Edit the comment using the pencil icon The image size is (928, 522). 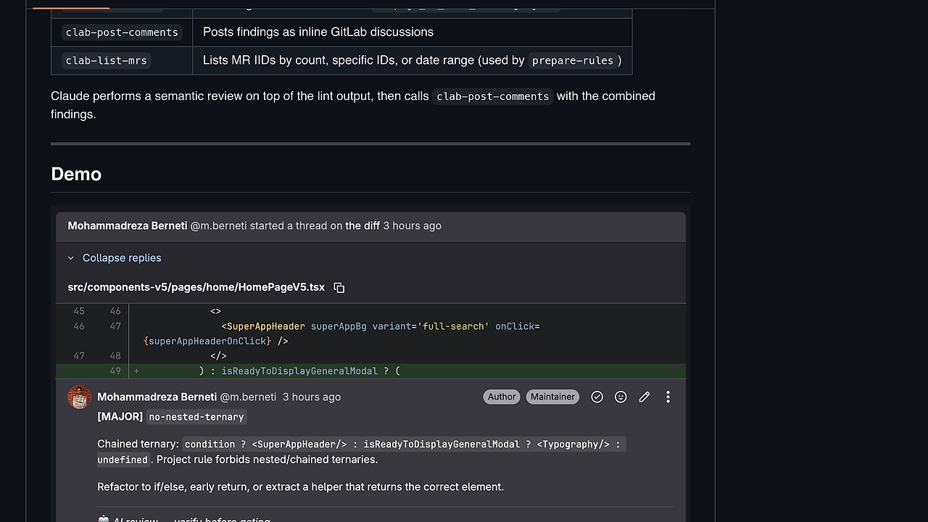point(644,397)
